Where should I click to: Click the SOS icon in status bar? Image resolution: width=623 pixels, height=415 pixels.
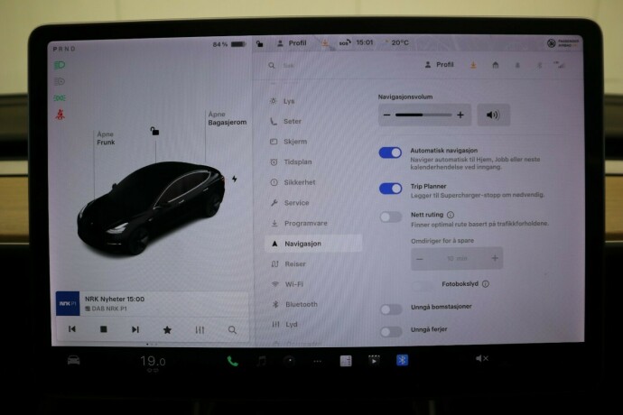pyautogui.click(x=345, y=43)
